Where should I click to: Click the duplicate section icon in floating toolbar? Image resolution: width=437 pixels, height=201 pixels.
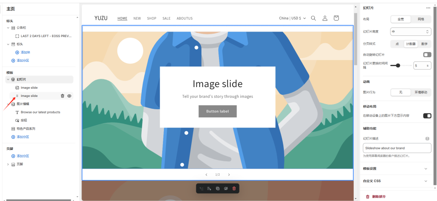coord(218,188)
